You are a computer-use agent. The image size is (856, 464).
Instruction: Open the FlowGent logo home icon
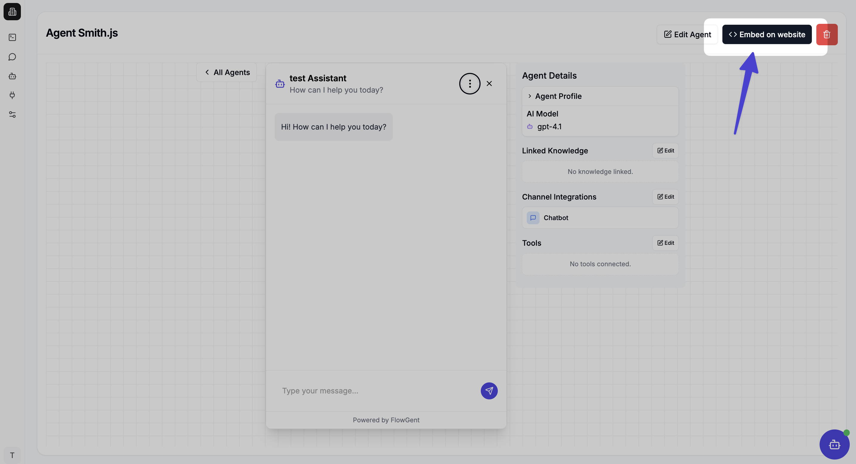[12, 12]
